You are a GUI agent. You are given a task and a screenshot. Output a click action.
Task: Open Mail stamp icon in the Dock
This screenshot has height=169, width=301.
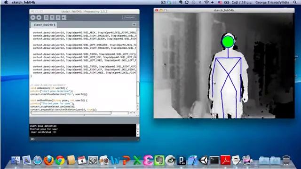pyautogui.click(x=27, y=160)
